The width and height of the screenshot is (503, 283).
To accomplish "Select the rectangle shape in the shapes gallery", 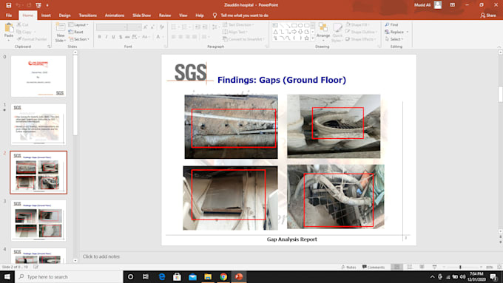I will (294, 25).
